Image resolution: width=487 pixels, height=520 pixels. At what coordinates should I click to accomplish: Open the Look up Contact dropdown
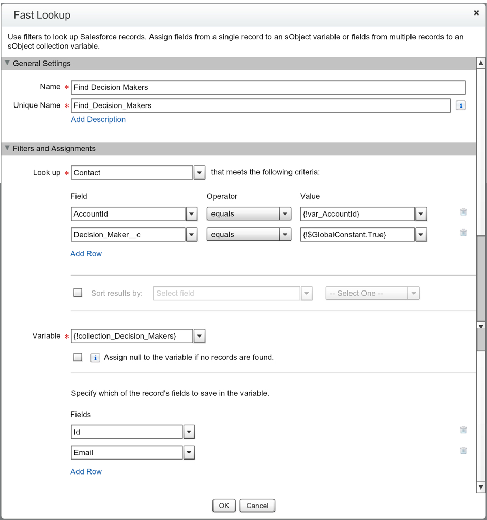[200, 173]
